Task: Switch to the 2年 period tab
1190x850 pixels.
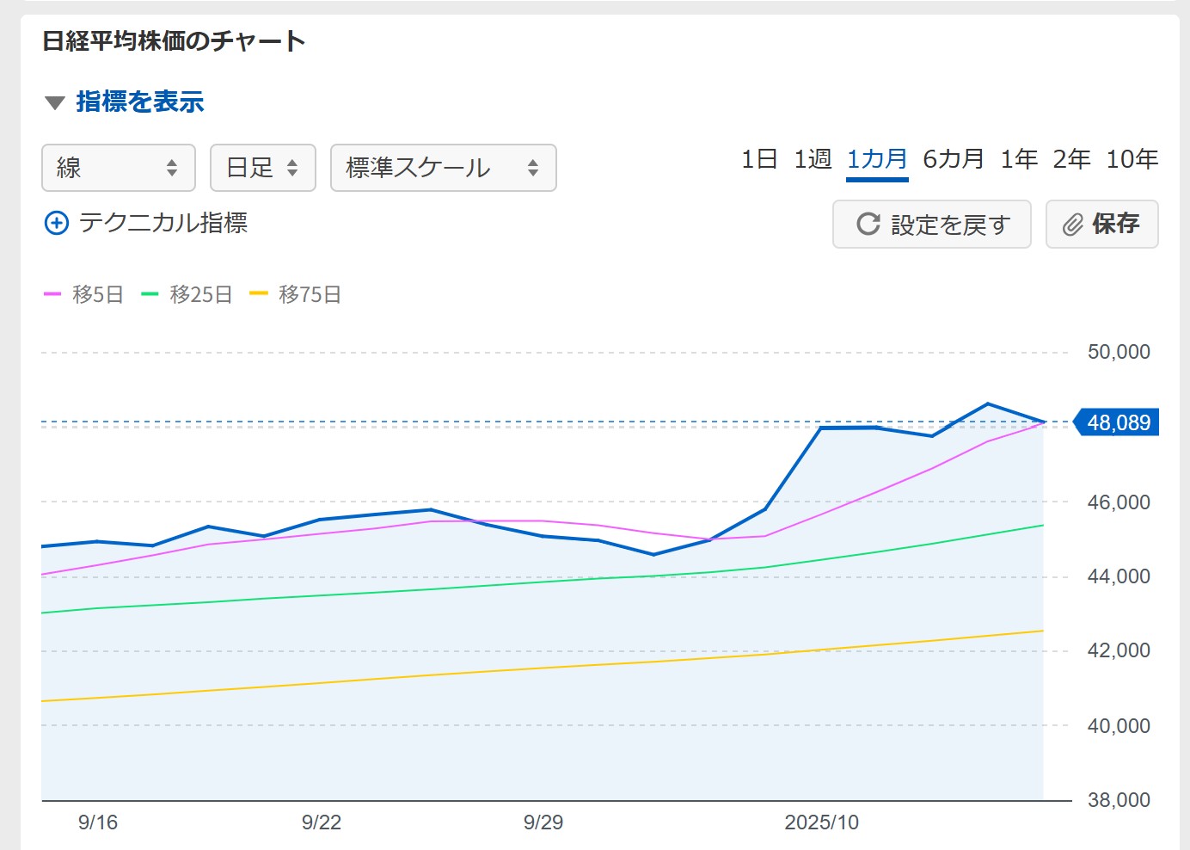Action: [1071, 159]
